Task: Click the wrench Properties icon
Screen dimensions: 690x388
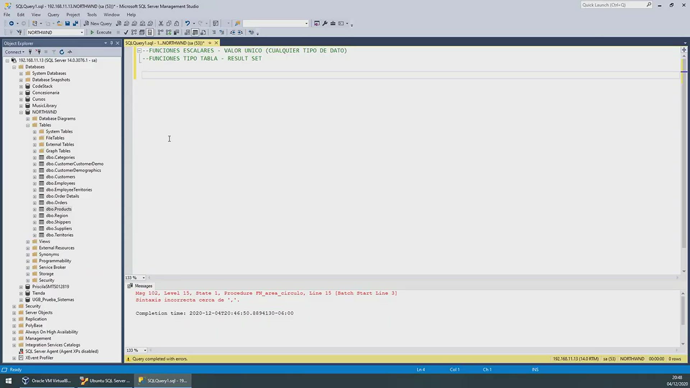Action: (x=325, y=23)
